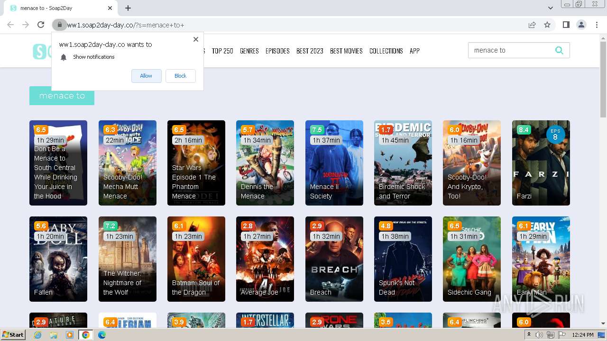The height and width of the screenshot is (341, 607).
Task: Open Scooby-Doo! Mecha Mutt Menace poster
Action: tap(128, 163)
